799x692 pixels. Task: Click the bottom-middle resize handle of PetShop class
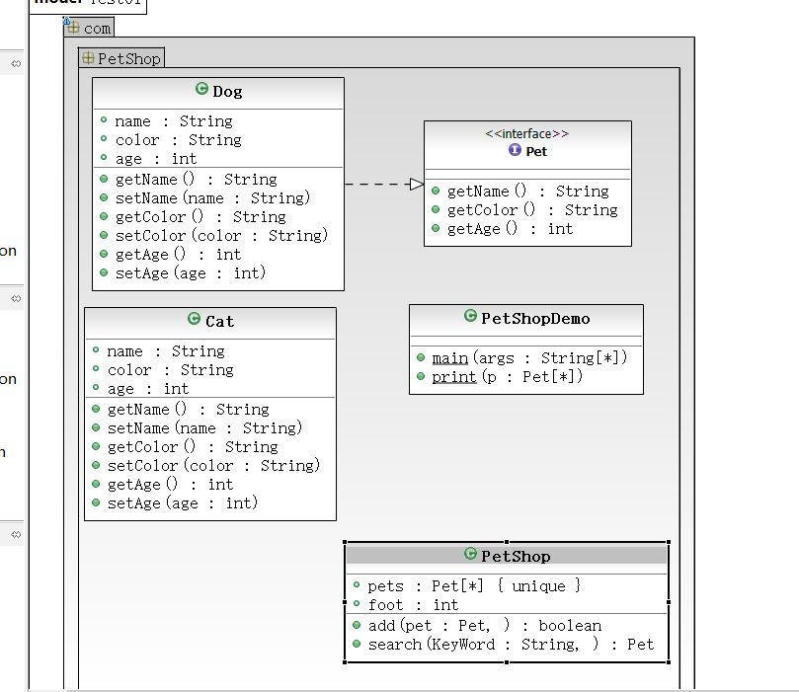click(x=507, y=662)
